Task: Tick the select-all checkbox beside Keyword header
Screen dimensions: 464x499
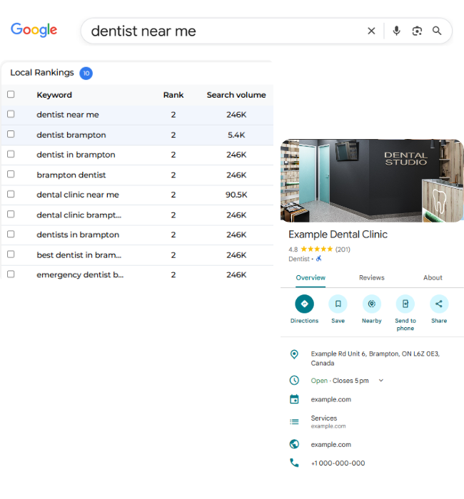Action: click(11, 94)
